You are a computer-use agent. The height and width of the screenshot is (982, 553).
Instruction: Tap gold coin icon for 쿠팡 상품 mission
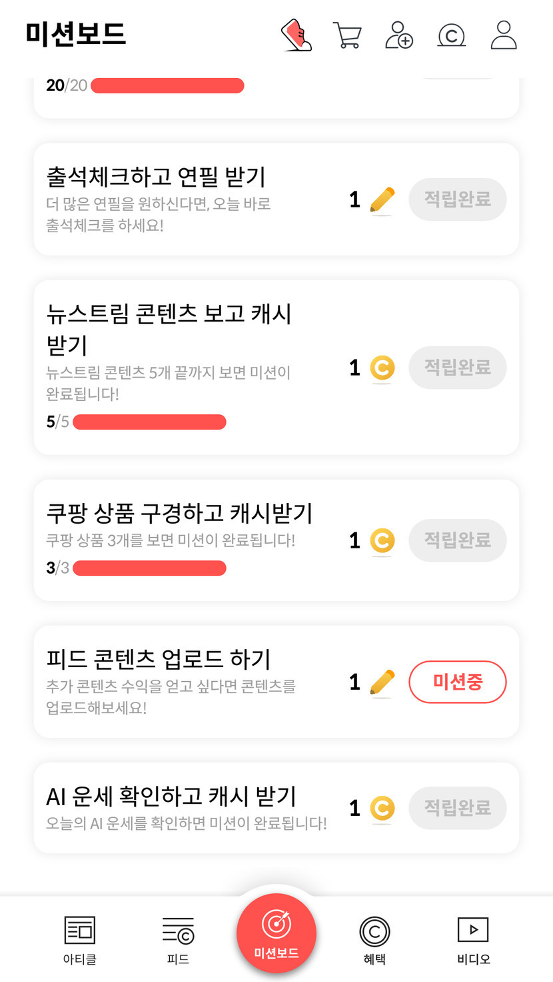[382, 540]
